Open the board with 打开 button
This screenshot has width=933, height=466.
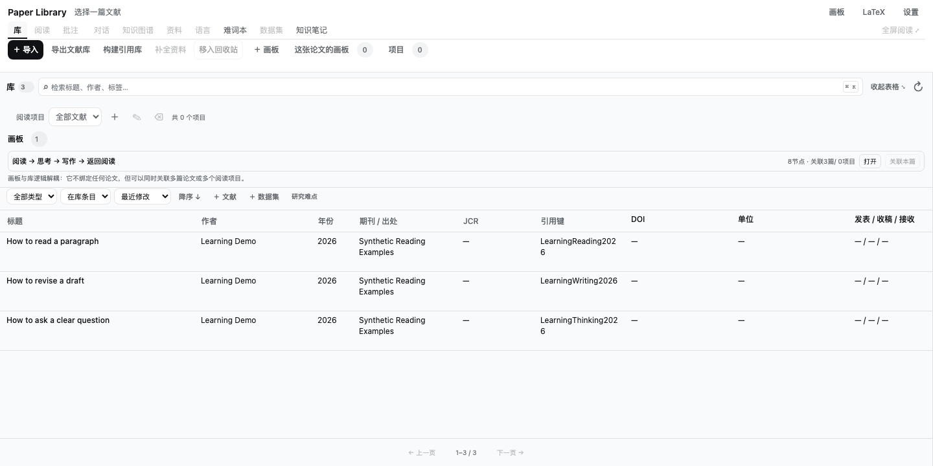pyautogui.click(x=870, y=161)
